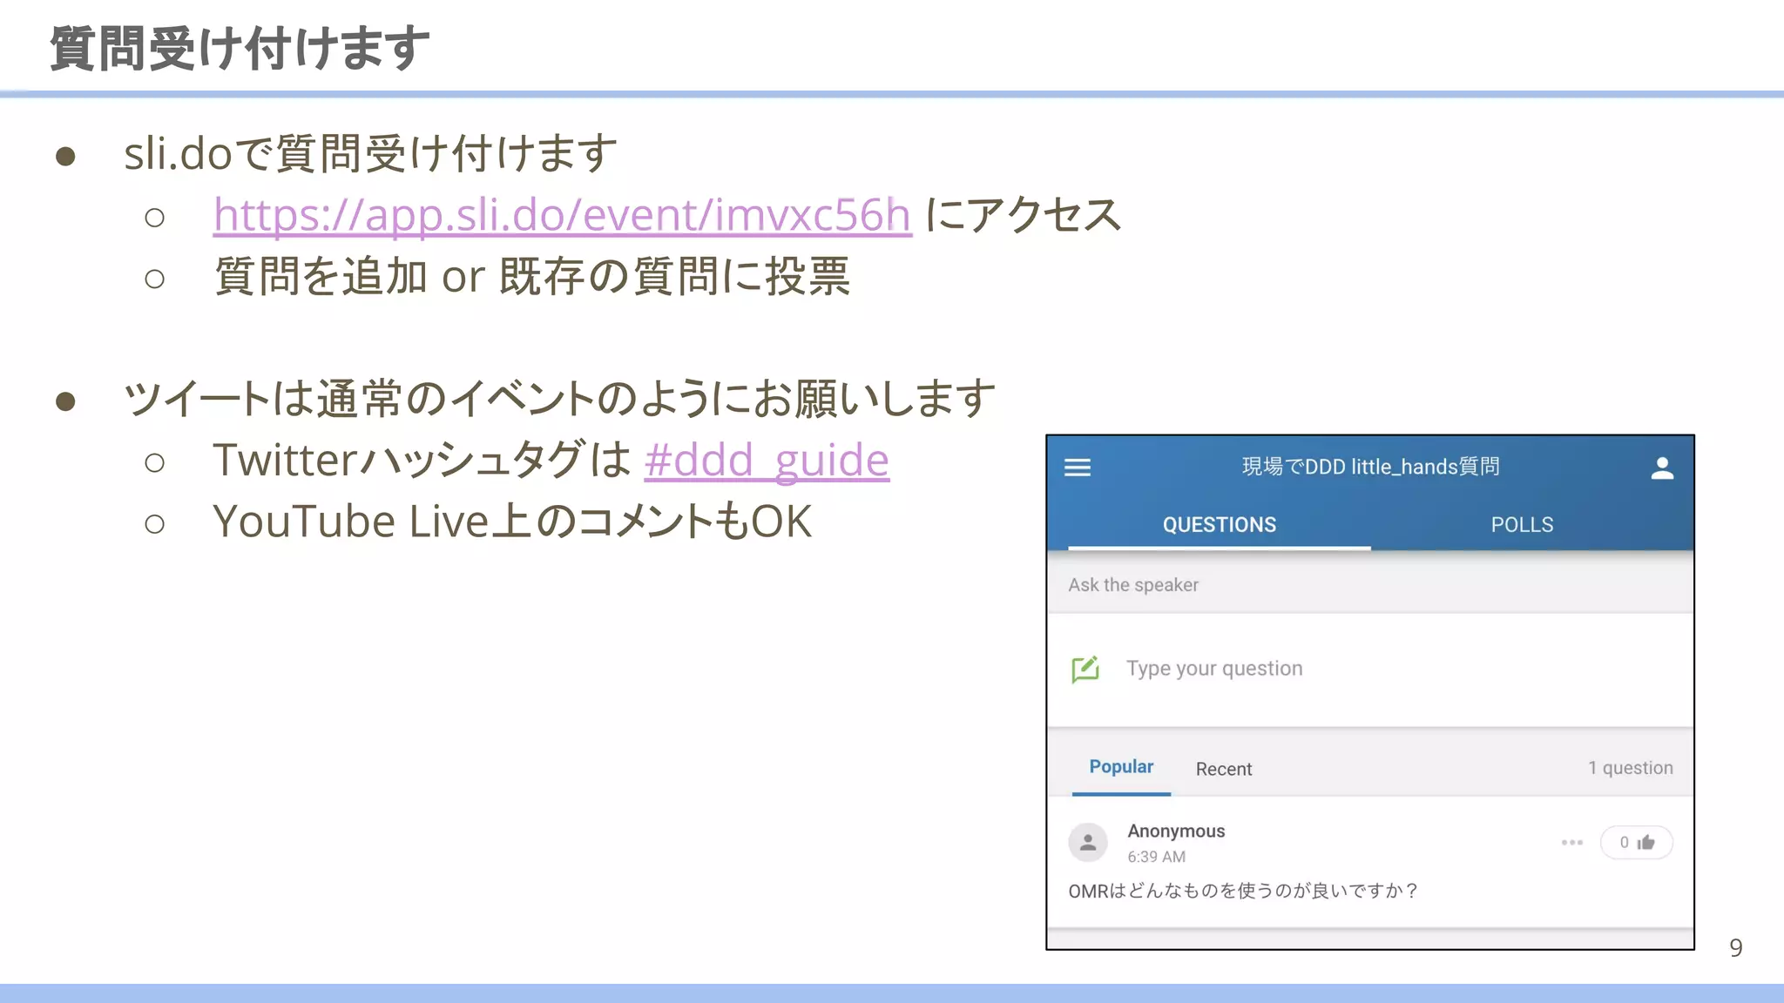This screenshot has width=1784, height=1003.
Task: Switch to the POLLS tab
Action: [1522, 524]
